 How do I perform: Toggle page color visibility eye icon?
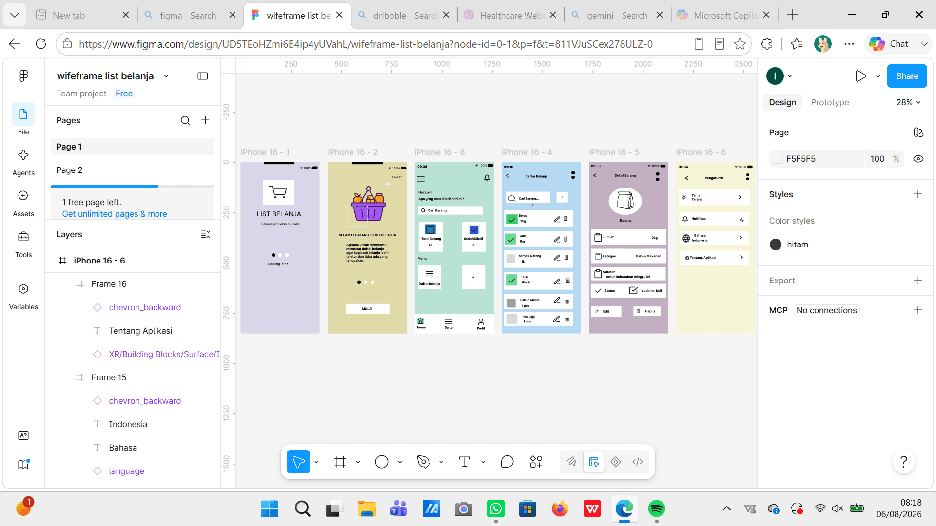point(918,159)
